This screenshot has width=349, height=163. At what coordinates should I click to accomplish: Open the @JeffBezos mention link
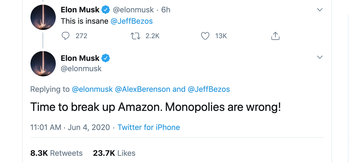[x=132, y=21]
